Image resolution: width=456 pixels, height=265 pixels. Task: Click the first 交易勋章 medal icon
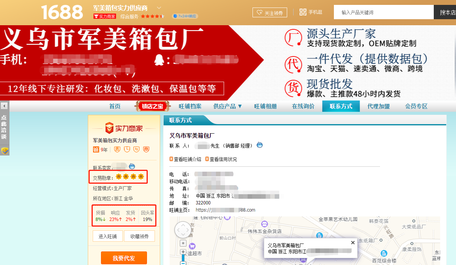(119, 177)
